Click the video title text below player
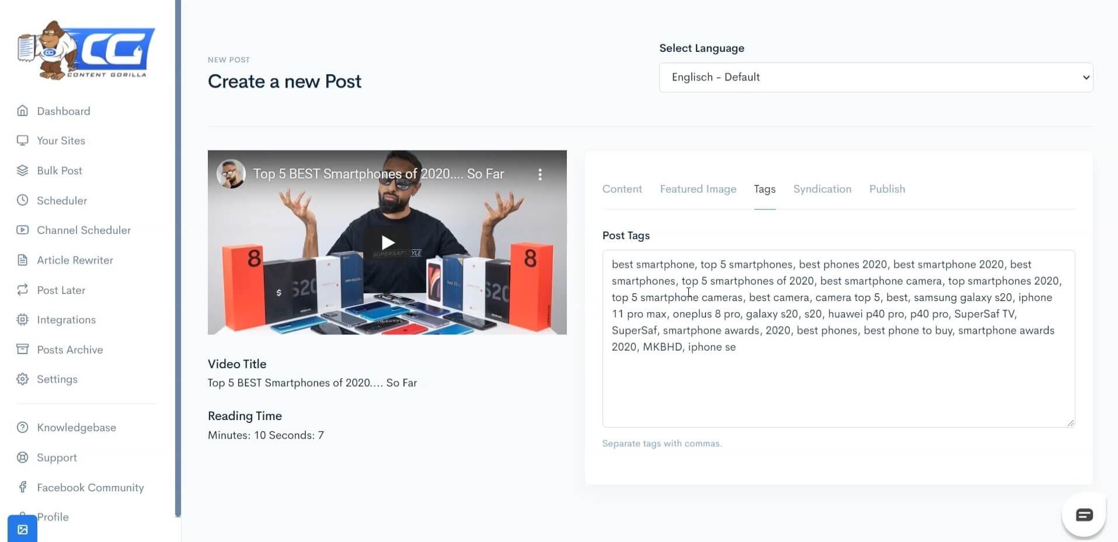Viewport: 1118px width, 542px height. click(x=312, y=383)
